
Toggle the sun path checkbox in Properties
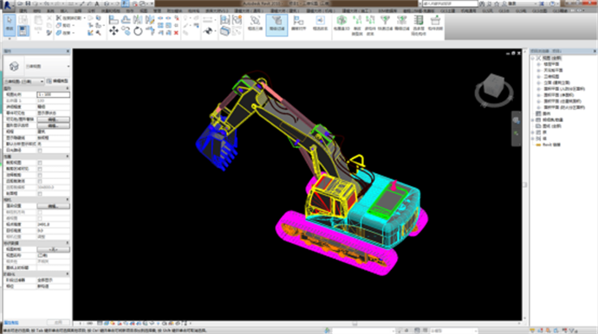[40, 151]
